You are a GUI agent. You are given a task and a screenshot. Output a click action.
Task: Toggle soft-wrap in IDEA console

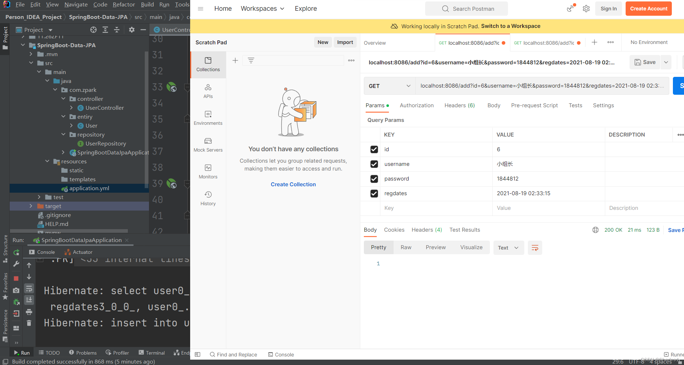pyautogui.click(x=29, y=288)
